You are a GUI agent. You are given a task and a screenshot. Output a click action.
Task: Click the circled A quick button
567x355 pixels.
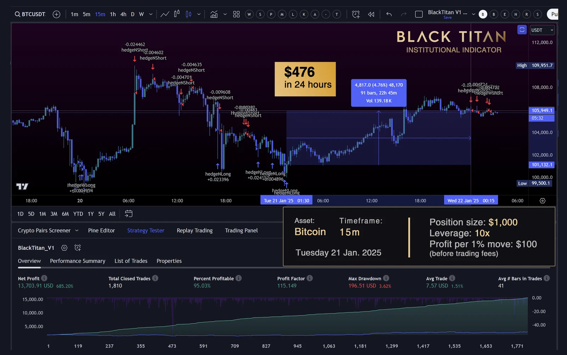pos(315,14)
